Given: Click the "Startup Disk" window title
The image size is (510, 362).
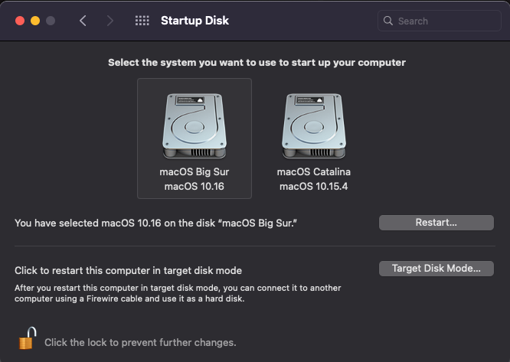Looking at the screenshot, I should point(195,21).
